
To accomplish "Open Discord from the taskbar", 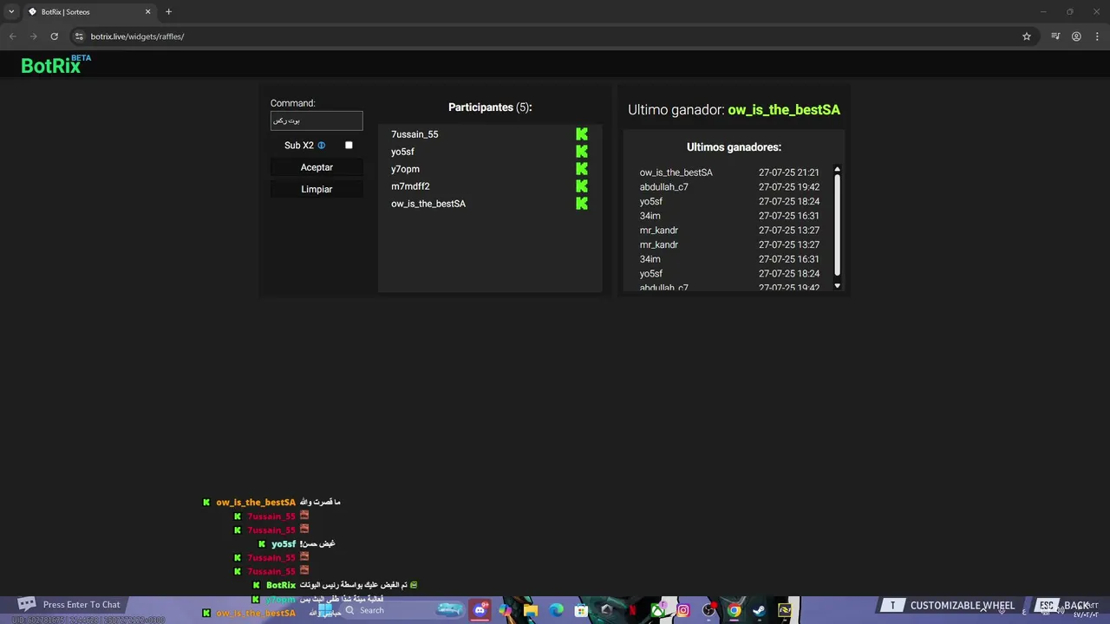I will (x=480, y=610).
